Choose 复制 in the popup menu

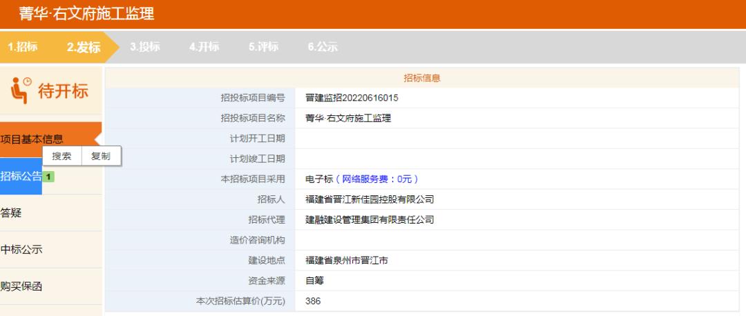click(101, 156)
